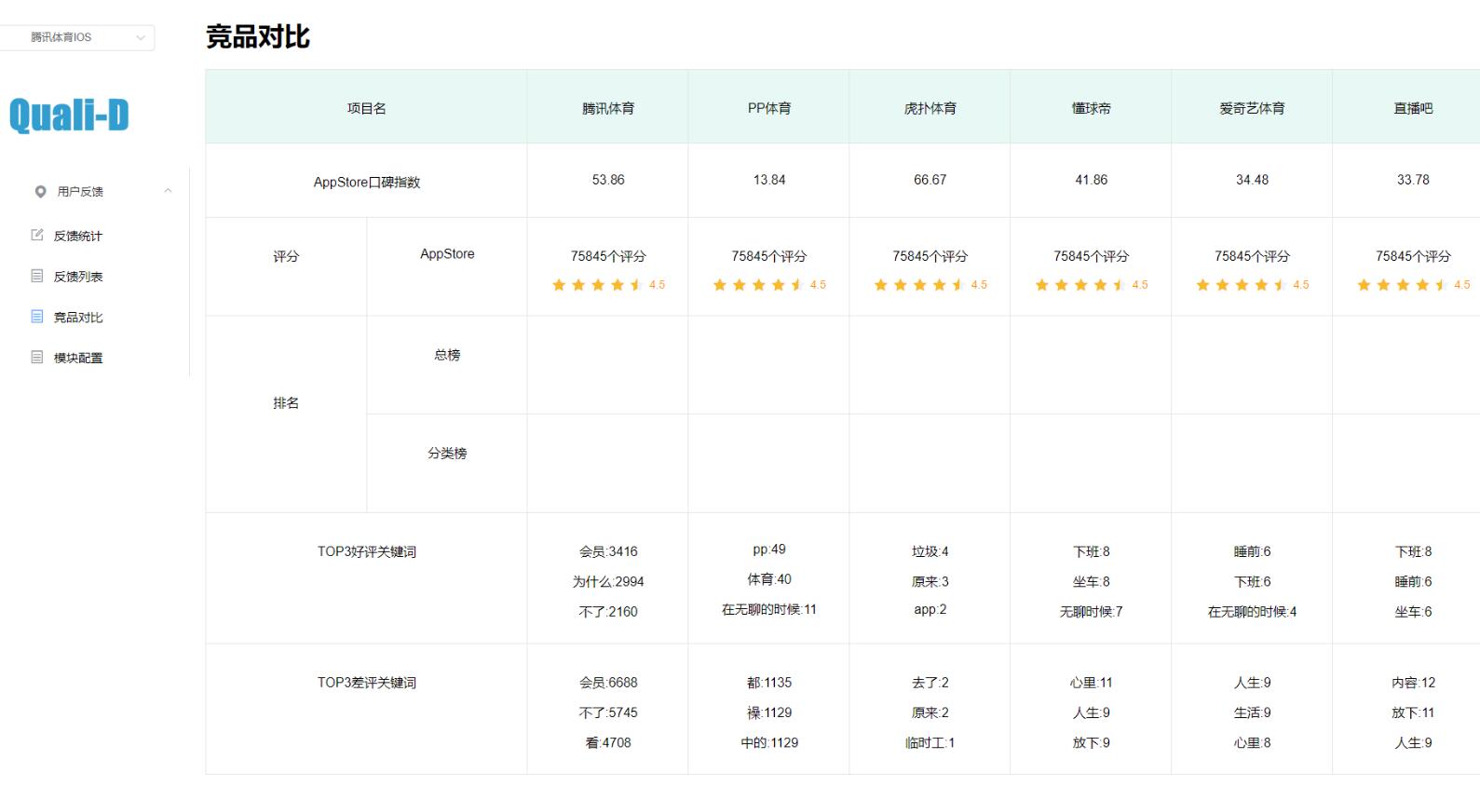Click 会员:3416 in the TOP3好评关键词 row
The height and width of the screenshot is (787, 1480).
click(x=608, y=551)
